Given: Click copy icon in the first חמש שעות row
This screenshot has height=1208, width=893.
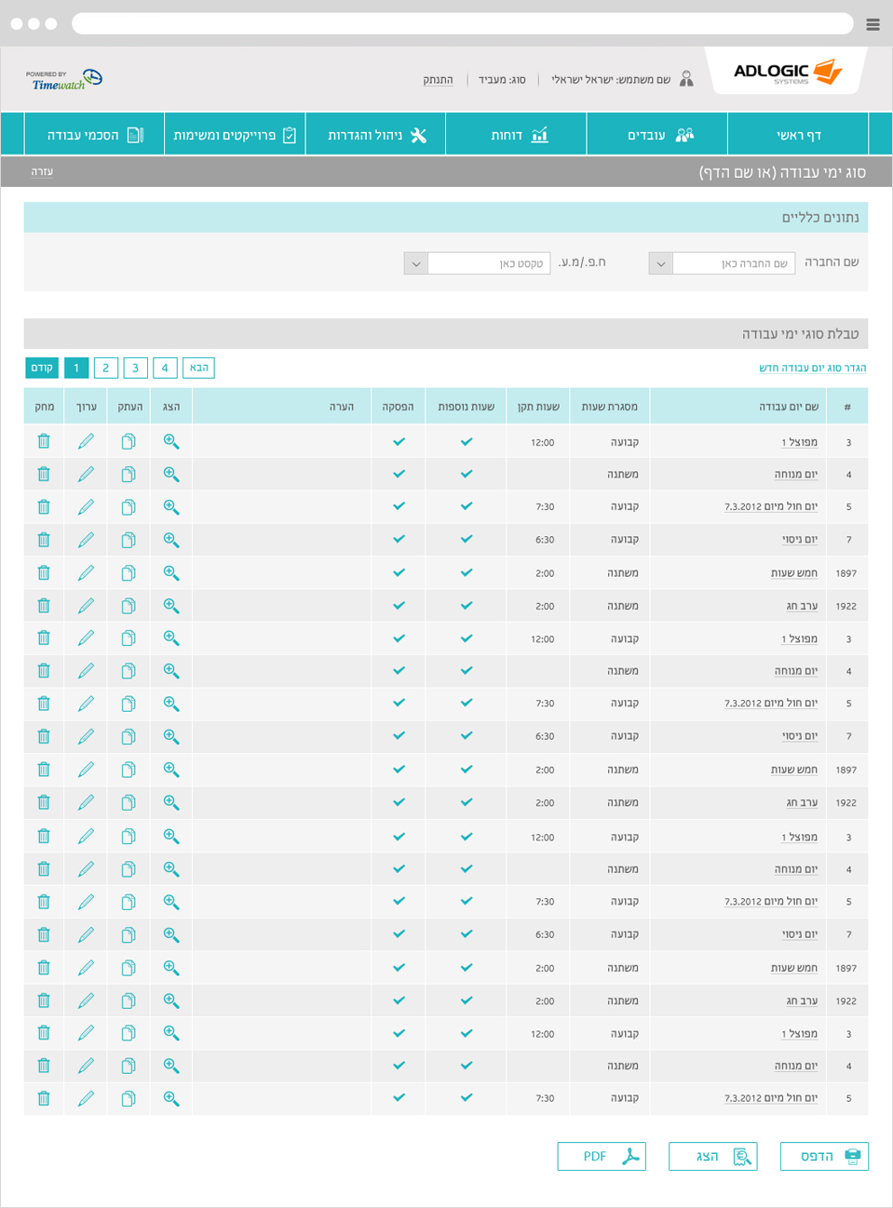Looking at the screenshot, I should click(x=129, y=572).
